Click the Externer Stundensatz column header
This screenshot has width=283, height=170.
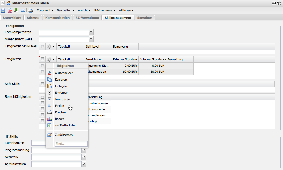coord(125,59)
